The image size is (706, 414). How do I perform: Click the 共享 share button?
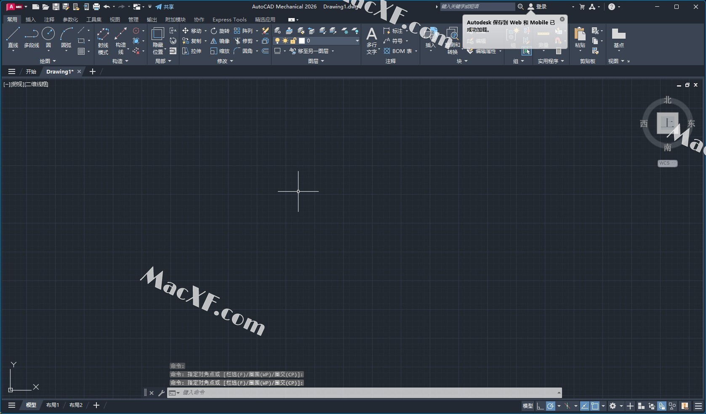165,7
